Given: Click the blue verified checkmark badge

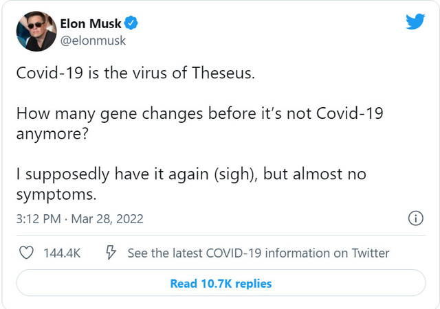Looking at the screenshot, I should point(131,23).
